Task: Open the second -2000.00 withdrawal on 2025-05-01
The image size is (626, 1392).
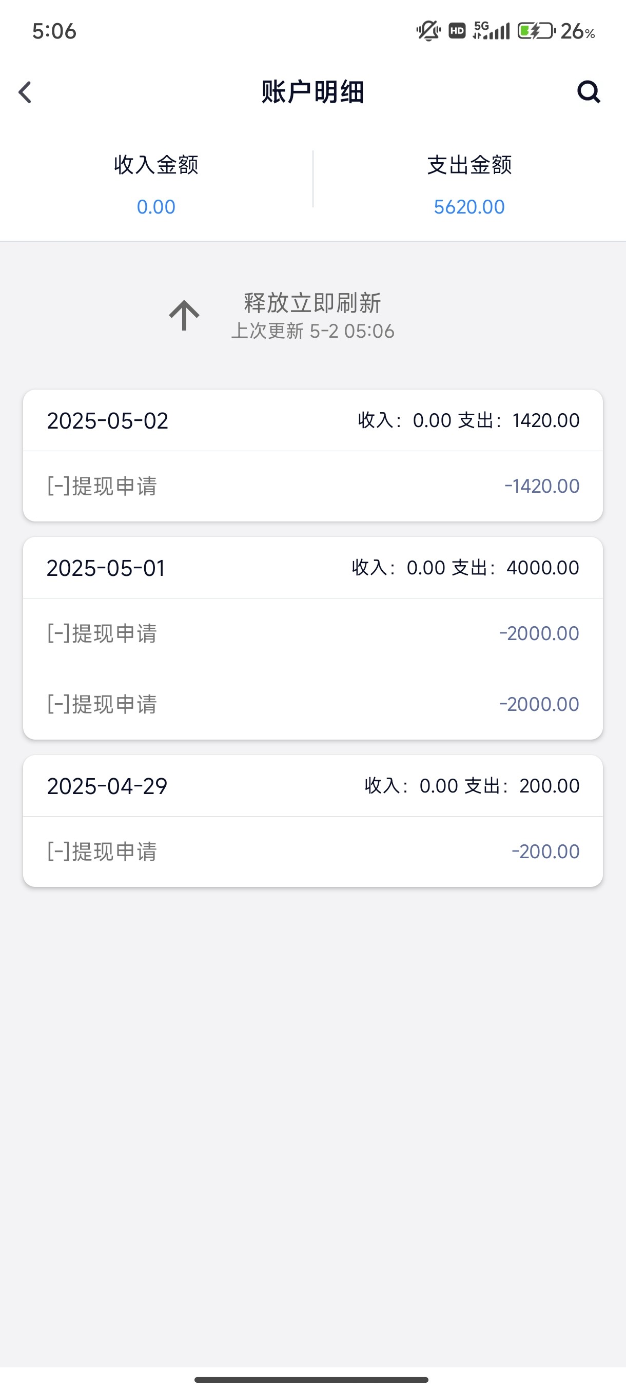Action: point(312,704)
